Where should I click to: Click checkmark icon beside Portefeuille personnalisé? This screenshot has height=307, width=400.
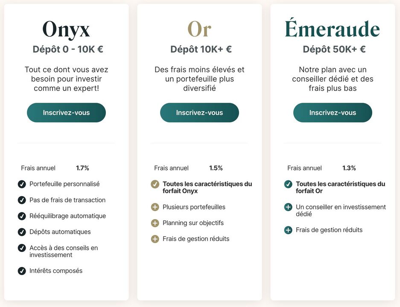click(x=22, y=184)
